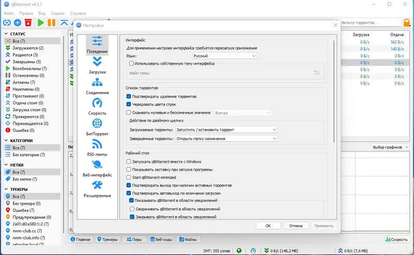Switch to the Файлы tab
This screenshot has height=255, width=414.
point(188,239)
